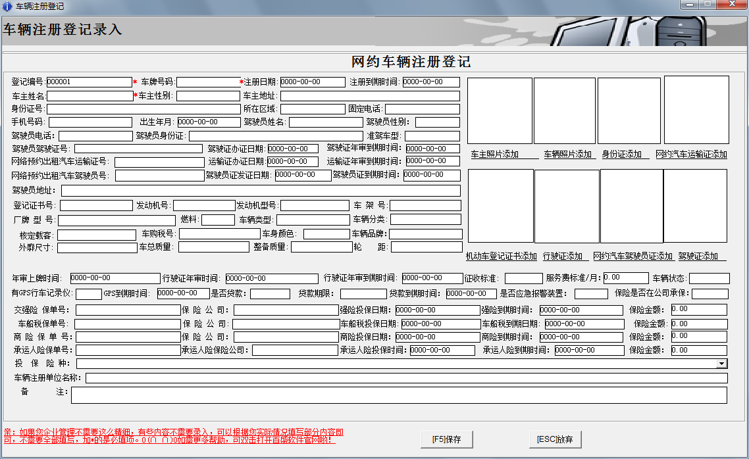This screenshot has height=459, width=749.
Task: Focus the 手机号码 input field
Action: pos(90,122)
